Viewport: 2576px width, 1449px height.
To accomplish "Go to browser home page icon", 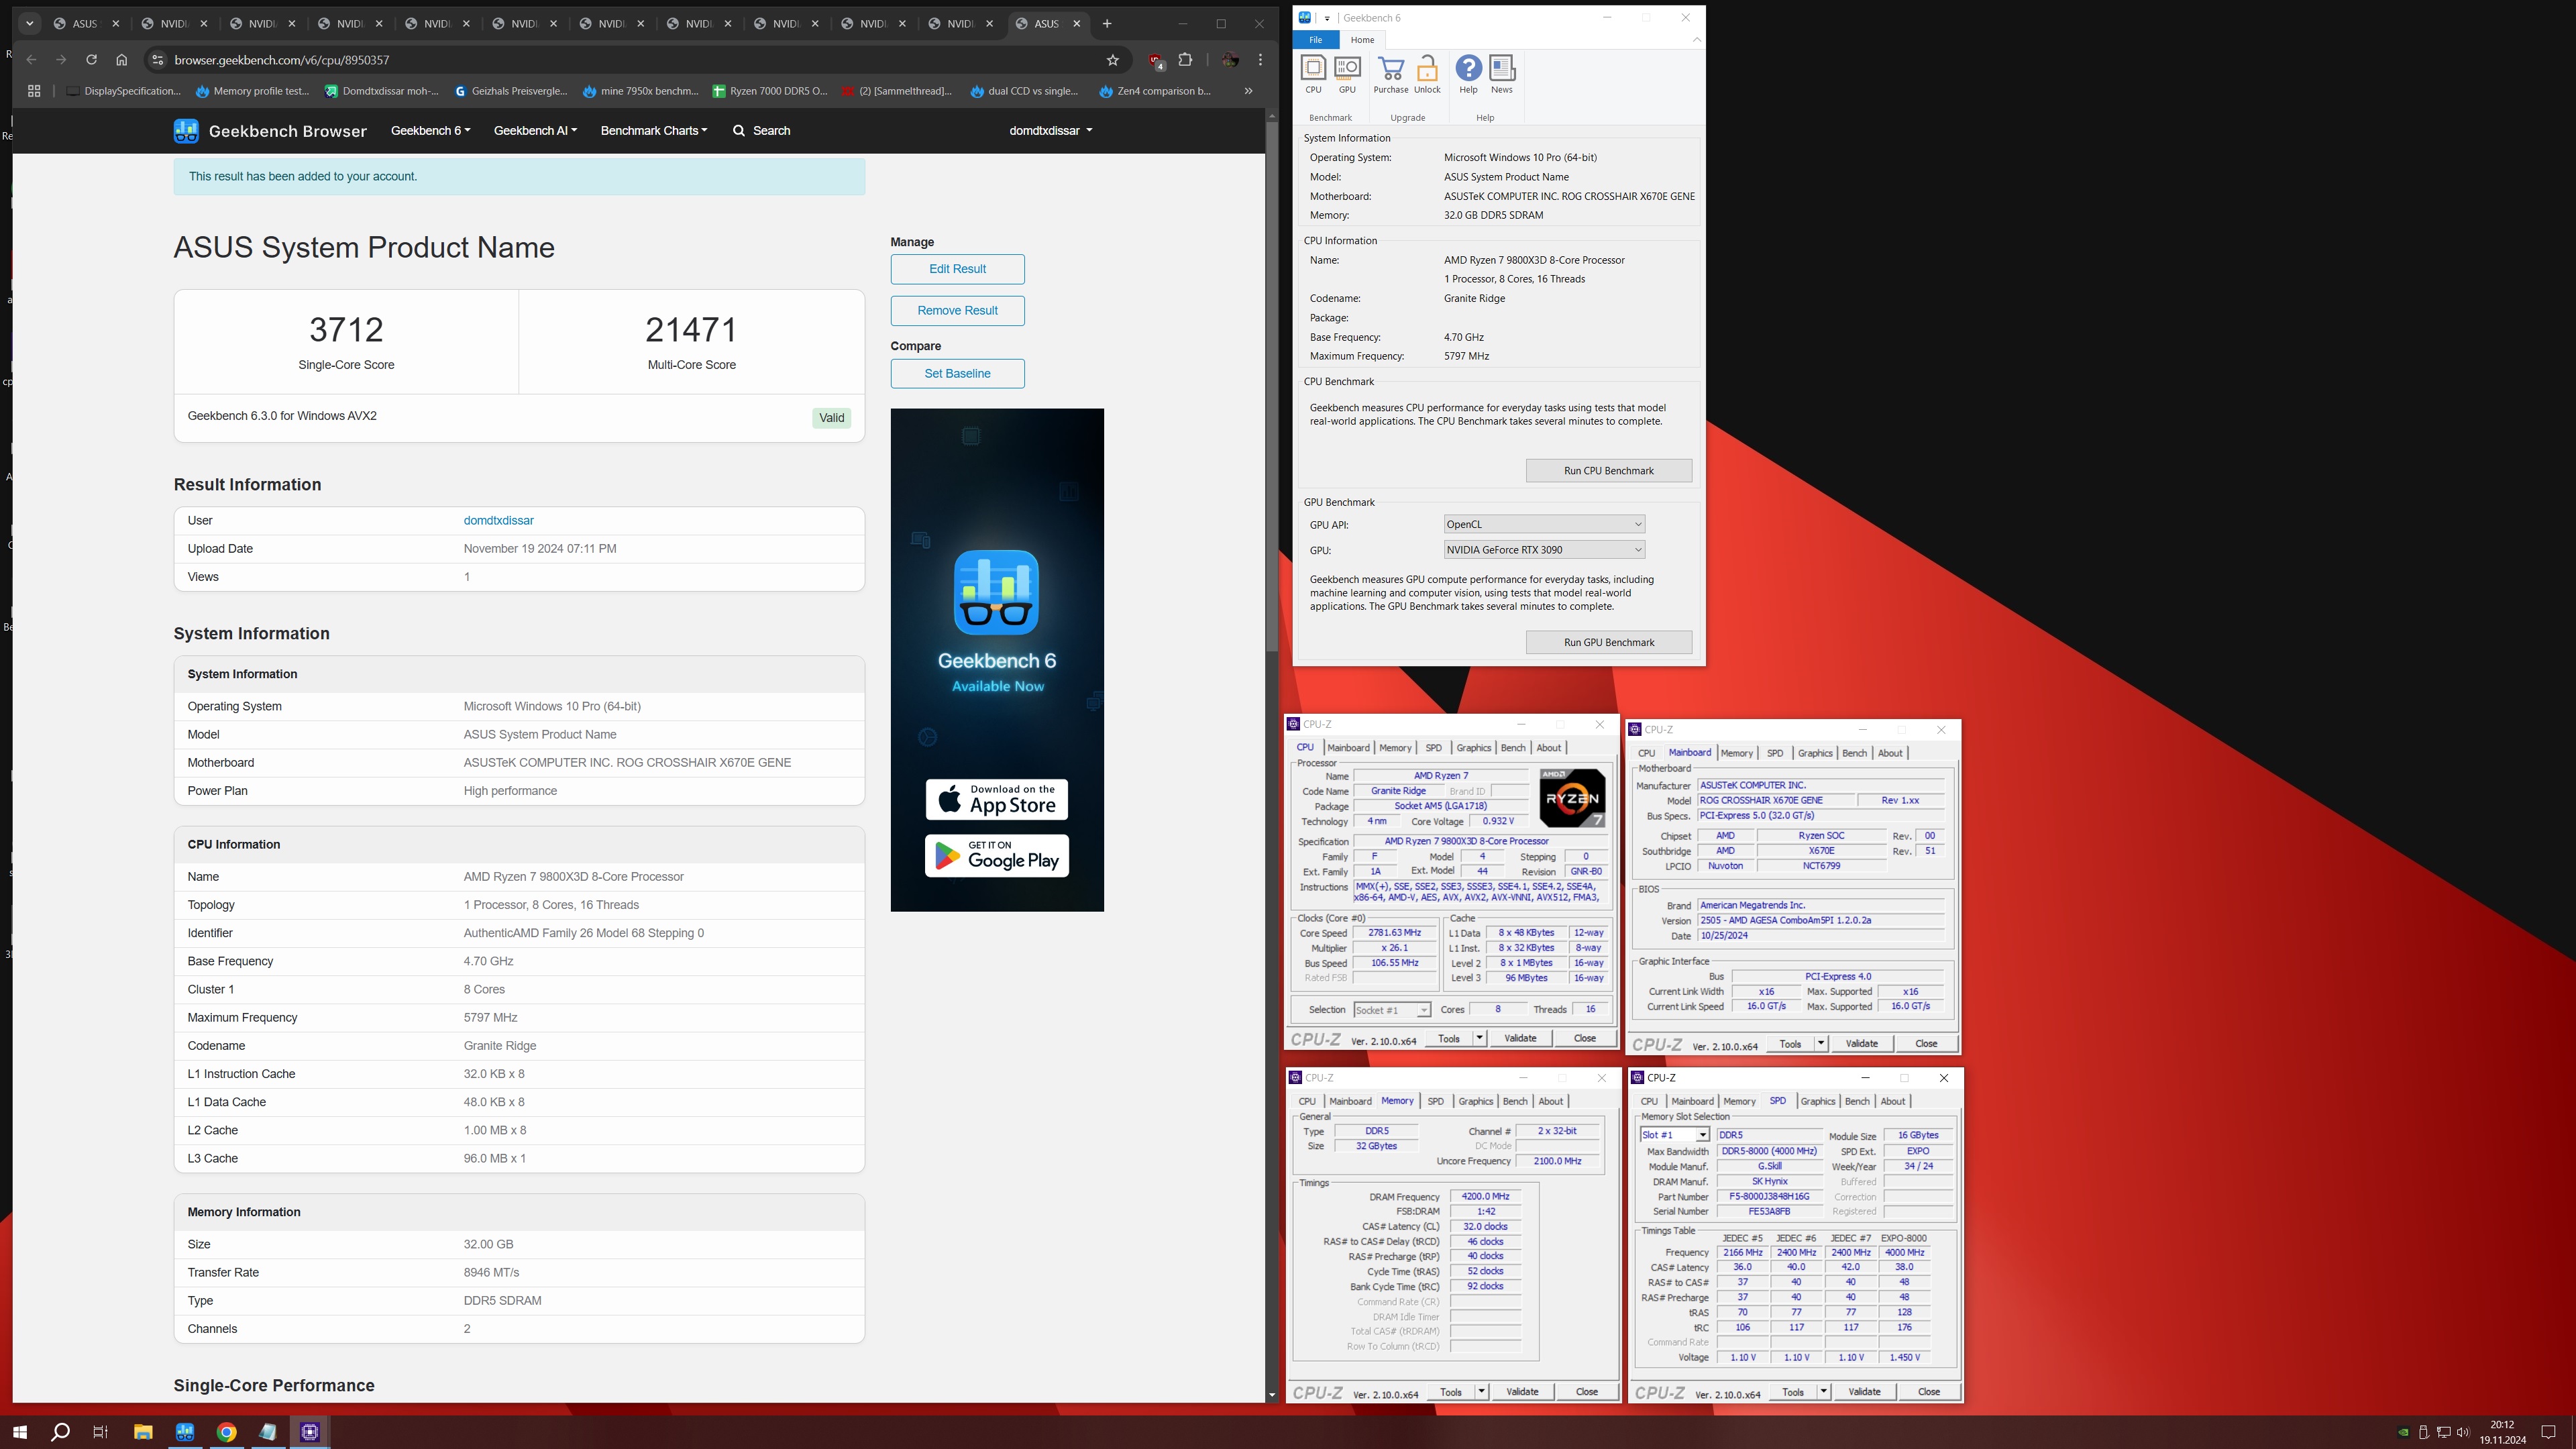I will coord(122,60).
